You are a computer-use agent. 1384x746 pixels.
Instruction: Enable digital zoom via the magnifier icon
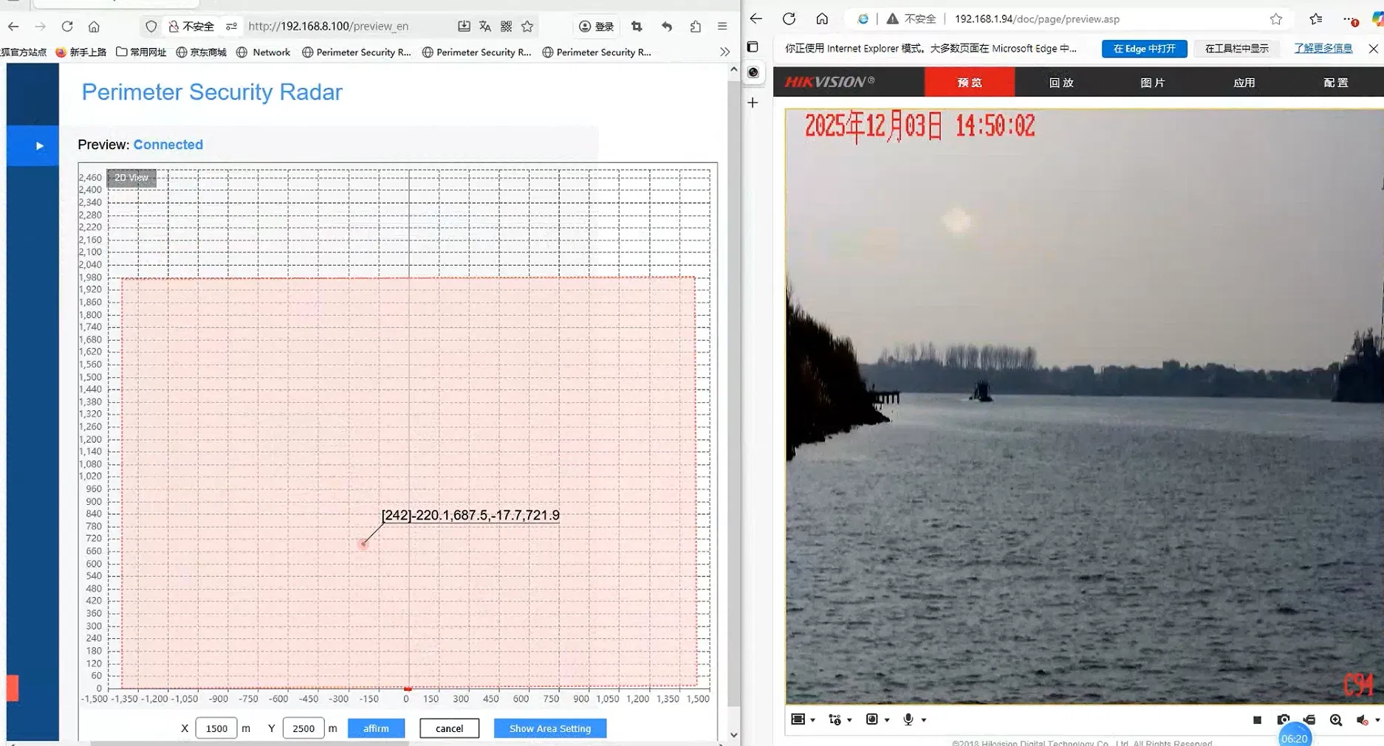[x=1336, y=719]
